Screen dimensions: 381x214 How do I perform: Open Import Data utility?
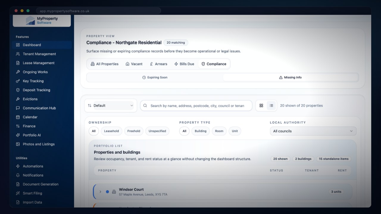pyautogui.click(x=42, y=202)
